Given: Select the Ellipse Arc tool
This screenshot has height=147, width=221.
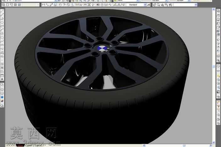Looking at the screenshot, I should coord(2,49).
